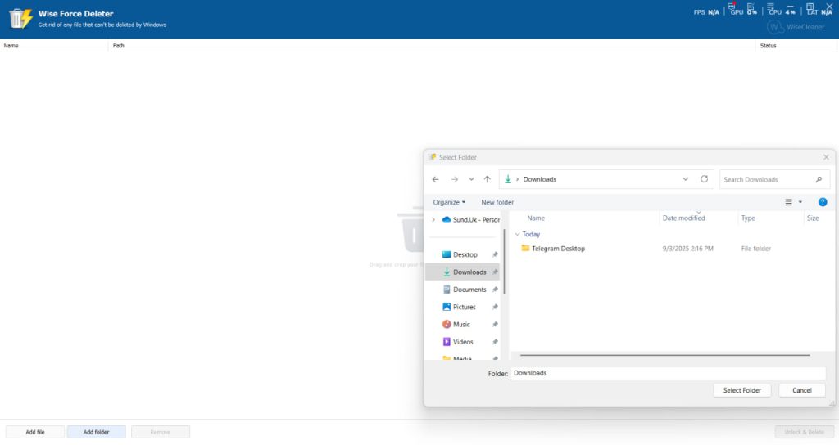
Task: Sort files by the Name column header
Action: point(536,218)
